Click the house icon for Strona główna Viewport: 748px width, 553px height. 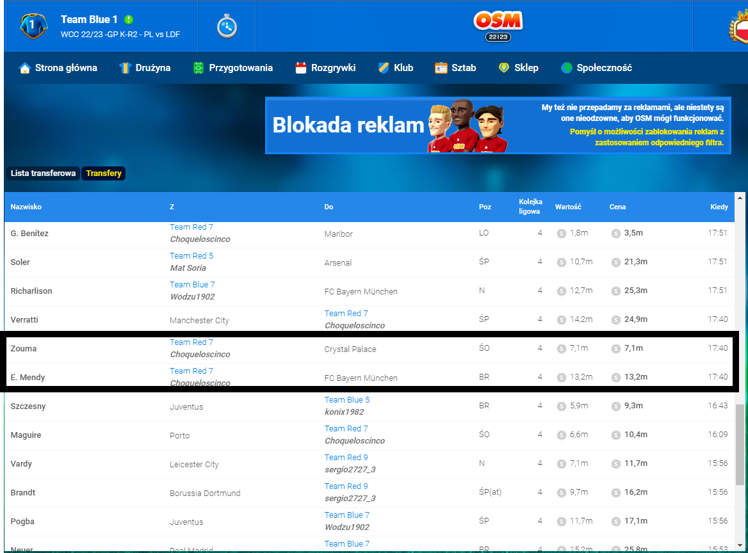tap(25, 68)
